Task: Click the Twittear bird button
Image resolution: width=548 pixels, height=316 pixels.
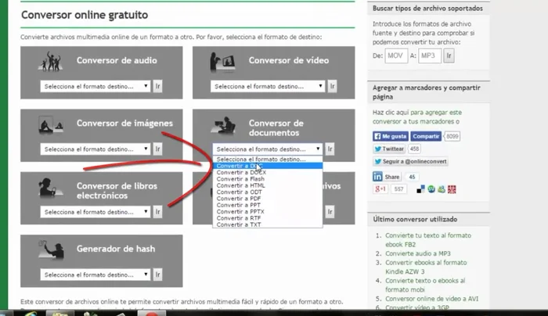Action: click(389, 149)
